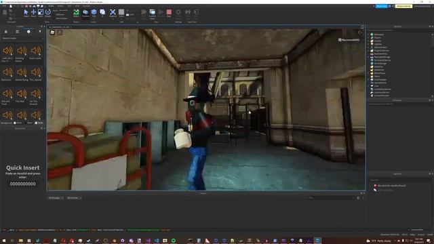
Task: Switch to the HOME ribbon tab
Action: [x=52, y=6]
